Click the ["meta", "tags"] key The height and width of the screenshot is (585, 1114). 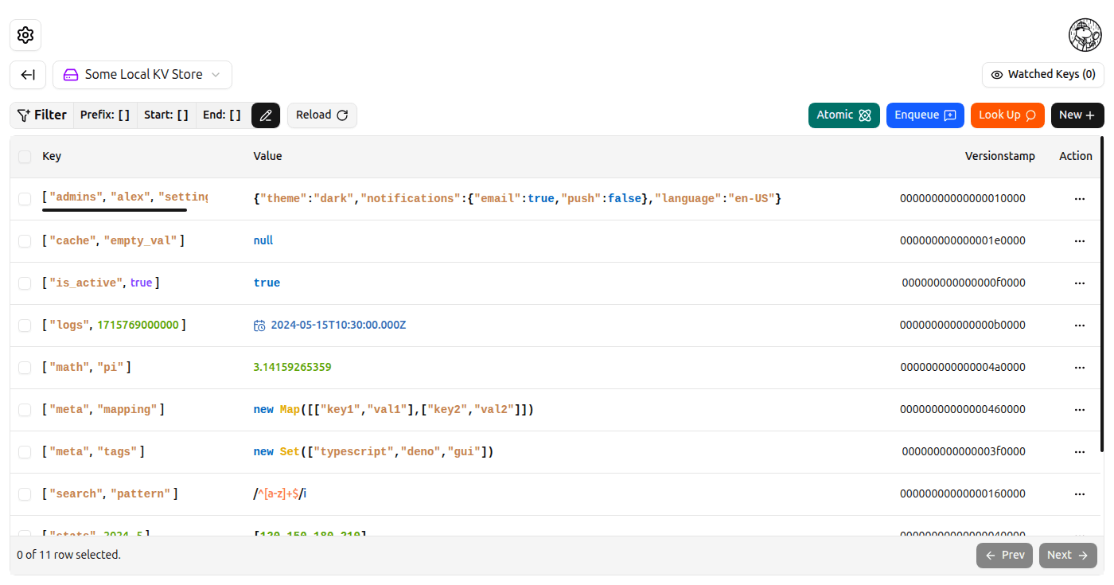[x=93, y=452]
